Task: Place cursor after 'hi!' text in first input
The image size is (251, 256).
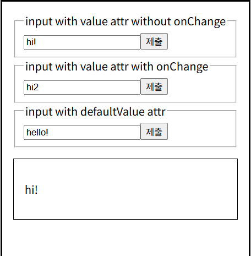Action: [x=36, y=42]
